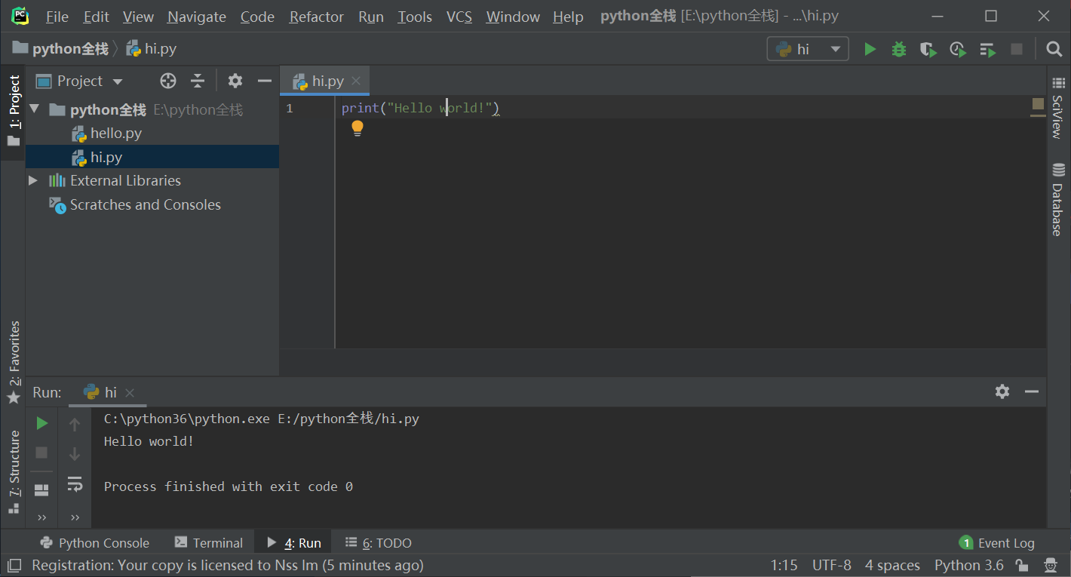
Task: Click the stop square in Run panel
Action: tap(42, 453)
